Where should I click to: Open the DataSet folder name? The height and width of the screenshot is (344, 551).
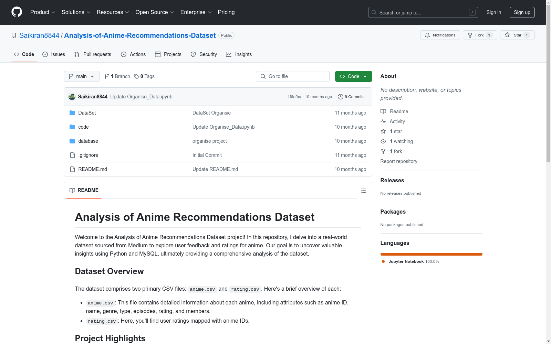click(x=87, y=113)
